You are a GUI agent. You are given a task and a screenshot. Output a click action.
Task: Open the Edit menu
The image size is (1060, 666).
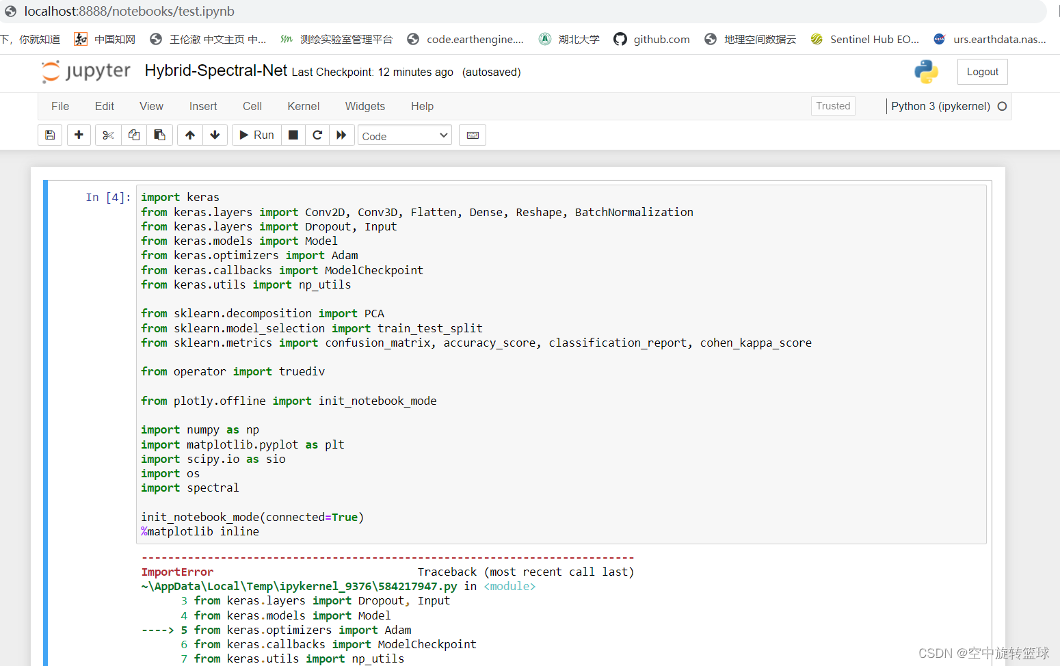pos(105,106)
